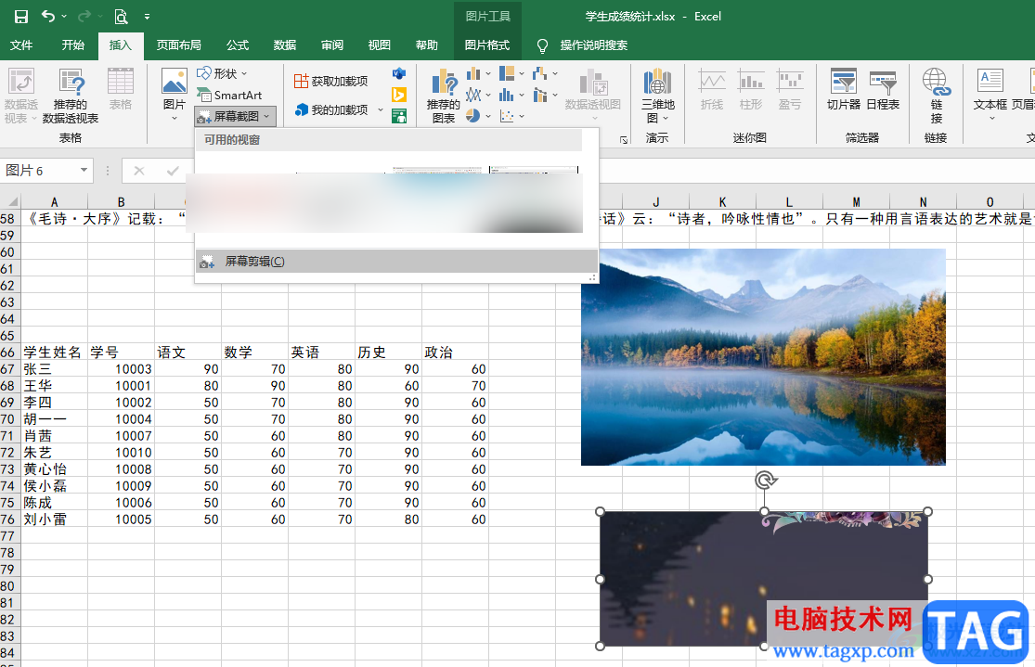
Task: Open the 图片 insert picture button
Action: coord(175,96)
